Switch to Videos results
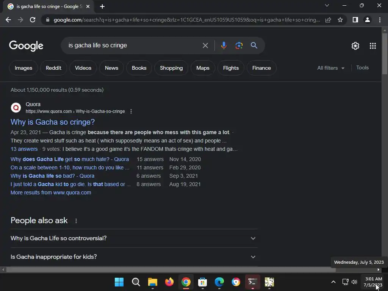The height and width of the screenshot is (291, 388). pos(83,68)
